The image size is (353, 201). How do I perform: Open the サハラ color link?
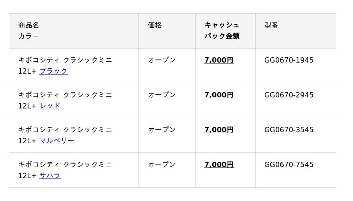point(50,175)
